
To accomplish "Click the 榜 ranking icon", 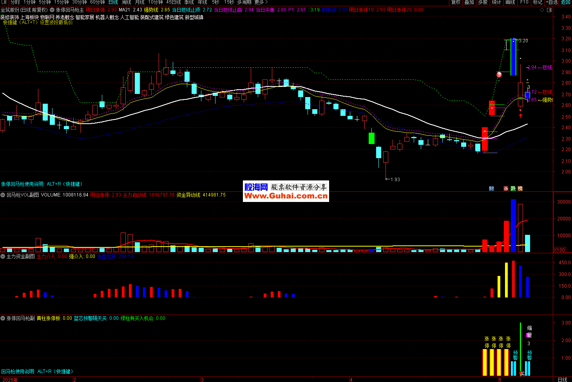I will tap(520, 188).
